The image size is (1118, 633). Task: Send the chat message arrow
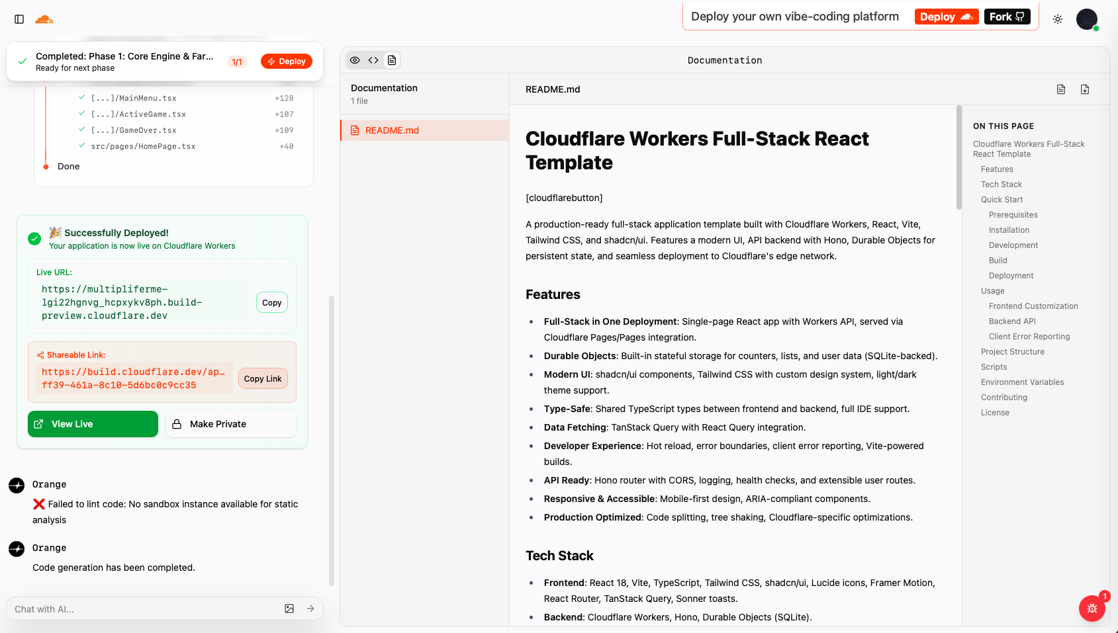(310, 609)
